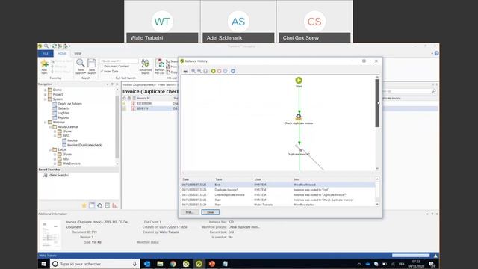Collapse the EMEA folder in navigation tree
The image size is (478, 269).
click(x=50, y=149)
